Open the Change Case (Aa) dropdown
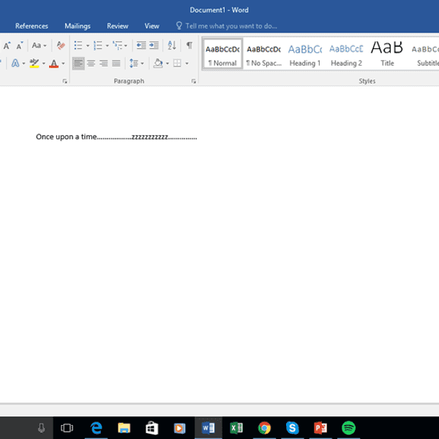 click(x=39, y=45)
